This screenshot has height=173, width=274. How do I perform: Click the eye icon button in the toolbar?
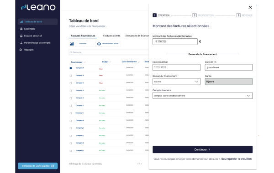click(108, 44)
